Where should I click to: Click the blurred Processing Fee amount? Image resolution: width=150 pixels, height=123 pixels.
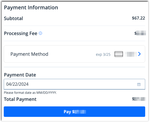coord(140,33)
